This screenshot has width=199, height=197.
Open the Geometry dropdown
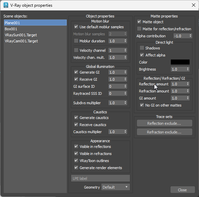(x=115, y=187)
